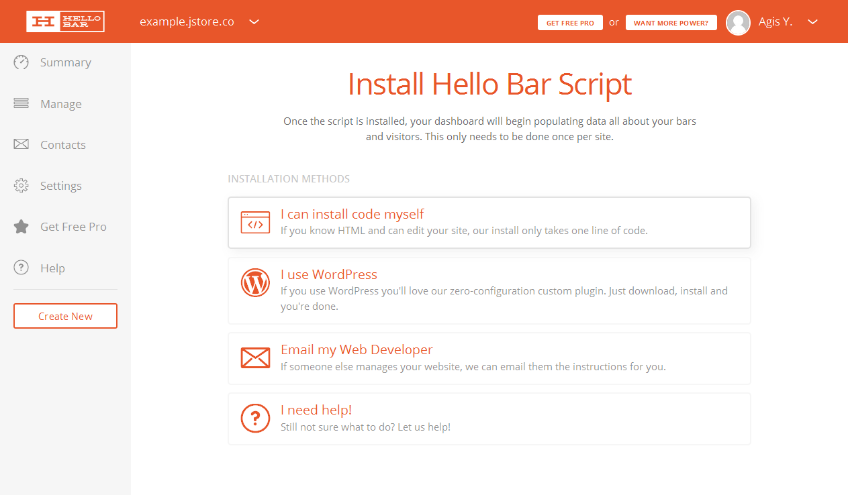Go to Summary in the sidebar
The image size is (848, 495).
pos(65,62)
